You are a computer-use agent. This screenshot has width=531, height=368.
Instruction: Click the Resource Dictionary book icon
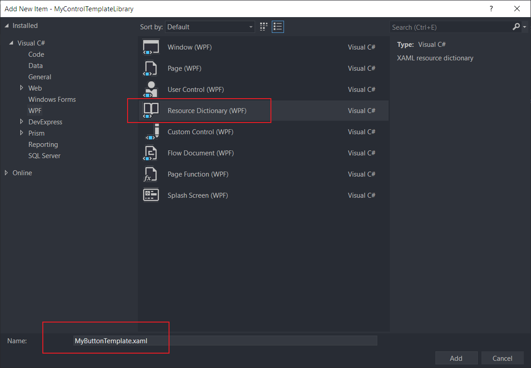[x=151, y=111]
